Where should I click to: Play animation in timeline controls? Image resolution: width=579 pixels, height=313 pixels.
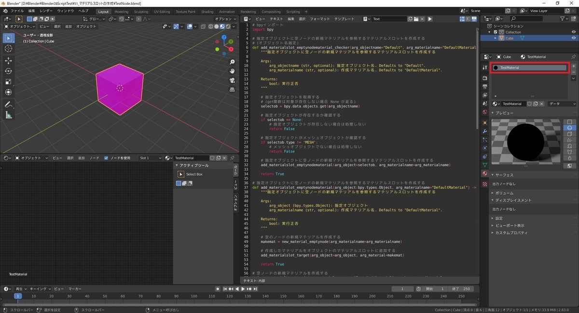243,289
